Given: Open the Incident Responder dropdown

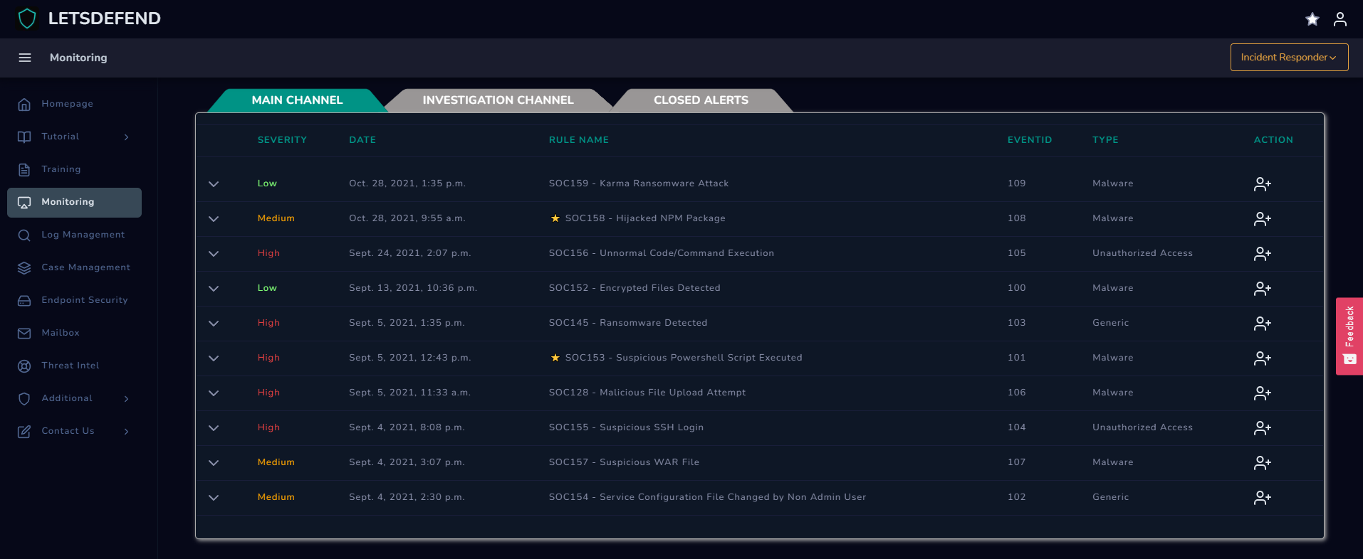Looking at the screenshot, I should (x=1288, y=58).
